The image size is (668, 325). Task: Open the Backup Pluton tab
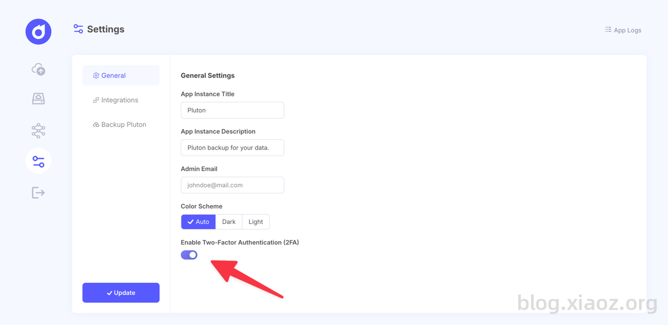tap(121, 124)
